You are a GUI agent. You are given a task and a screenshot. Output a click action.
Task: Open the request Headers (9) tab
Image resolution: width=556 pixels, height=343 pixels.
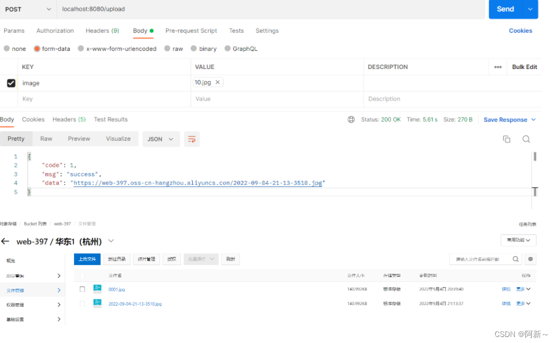click(x=102, y=31)
